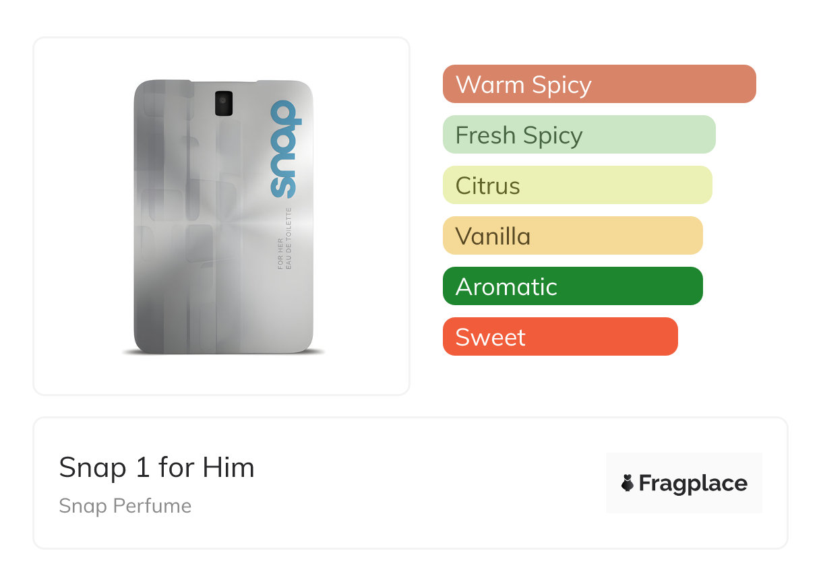Click the Fragplace wordmark text

click(x=692, y=483)
